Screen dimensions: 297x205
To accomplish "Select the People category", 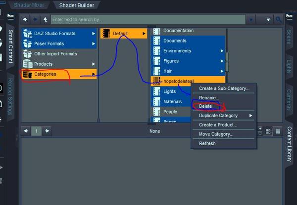I will coord(171,112).
